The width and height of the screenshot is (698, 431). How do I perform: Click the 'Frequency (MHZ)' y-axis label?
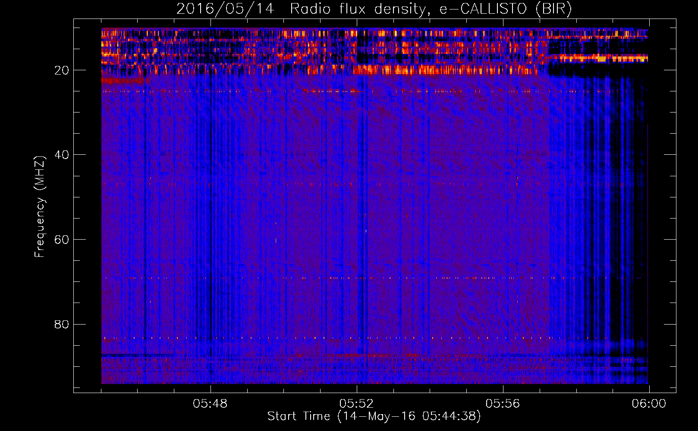pyautogui.click(x=40, y=207)
